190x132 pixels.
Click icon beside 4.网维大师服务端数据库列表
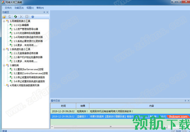click(7, 85)
